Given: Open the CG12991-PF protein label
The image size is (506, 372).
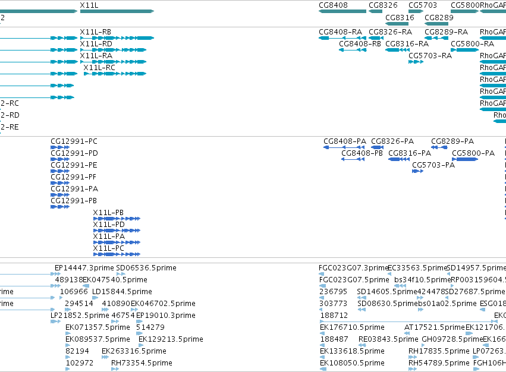Looking at the screenshot, I should tap(74, 177).
